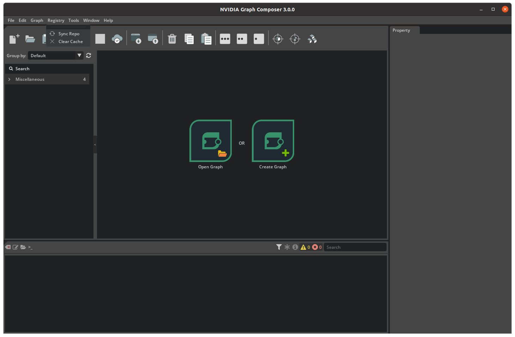Toggle the info message filter in console
Image resolution: width=515 pixels, height=337 pixels.
tap(295, 247)
